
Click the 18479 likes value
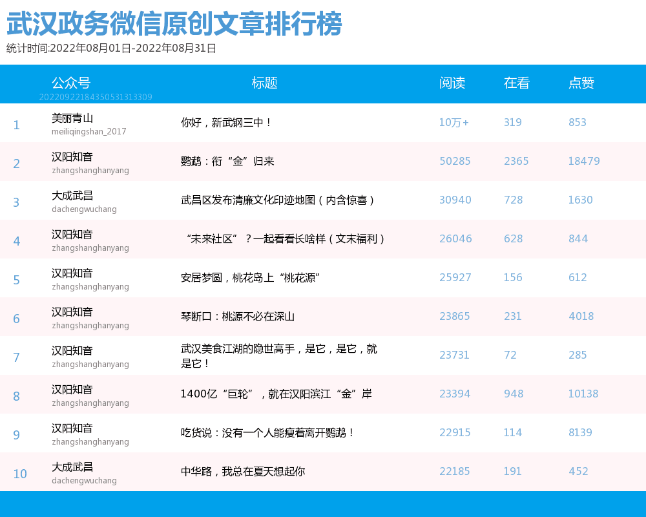click(x=584, y=161)
